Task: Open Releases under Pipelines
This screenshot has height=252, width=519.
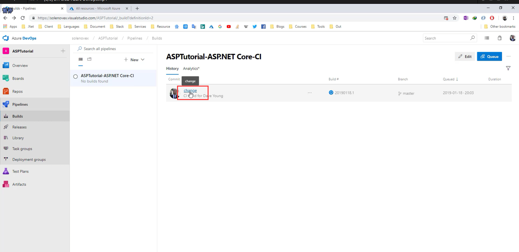Action: (19, 127)
